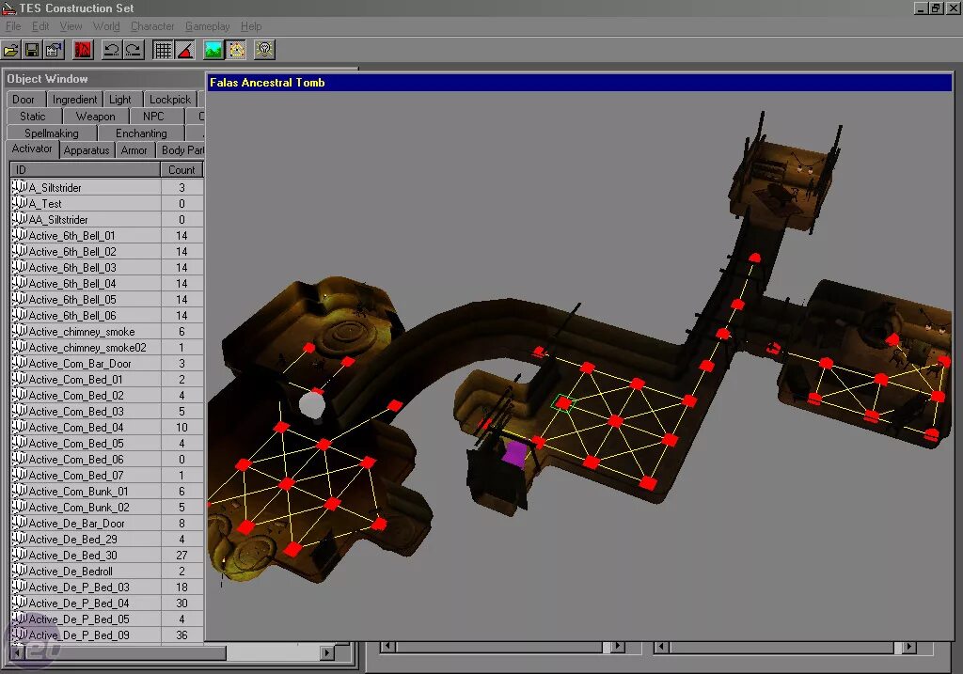Select the Active_chimney_smoke02 activator icon
This screenshot has height=674, width=963.
click(x=20, y=346)
